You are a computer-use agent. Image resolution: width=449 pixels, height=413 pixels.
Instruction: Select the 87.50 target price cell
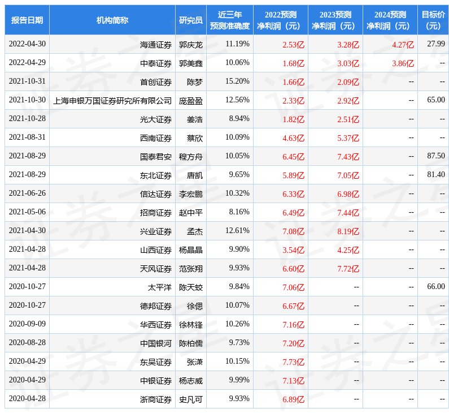pyautogui.click(x=435, y=156)
